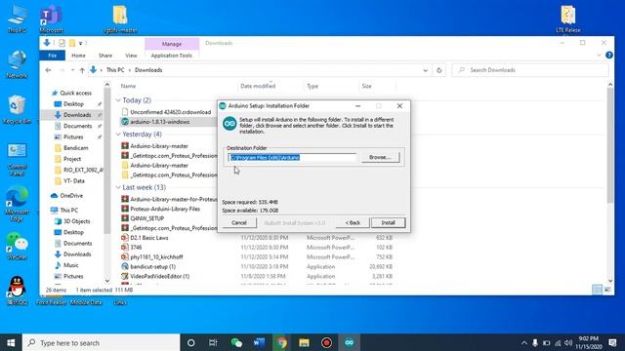Open Task View on taskbar
The width and height of the screenshot is (625, 351).
click(x=213, y=342)
